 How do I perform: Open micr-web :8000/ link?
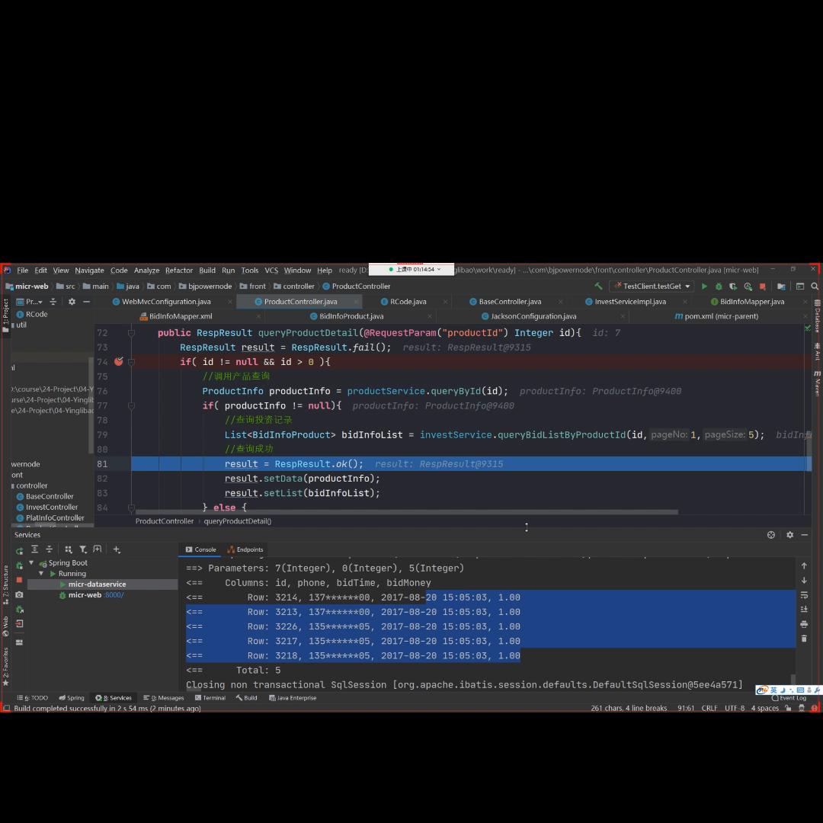click(x=114, y=595)
